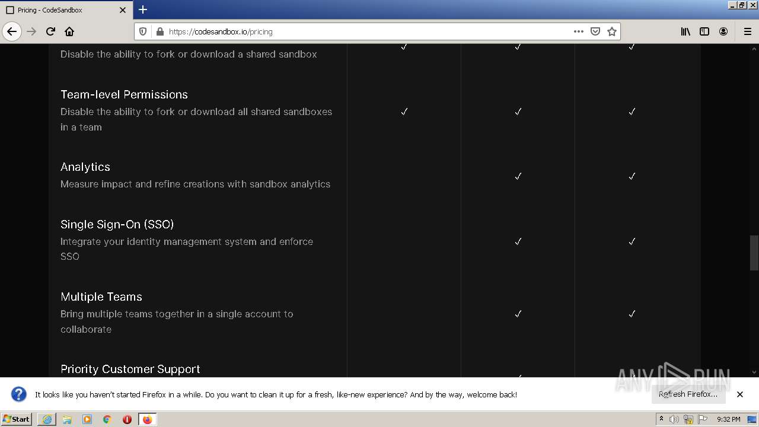Viewport: 759px width, 427px height.
Task: Open the Firefox hamburger menu
Action: pos(748,31)
